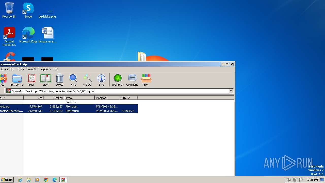Viewport: 325px width, 183px height.
Task: Expand the archive path dropdown
Action: [231, 91]
